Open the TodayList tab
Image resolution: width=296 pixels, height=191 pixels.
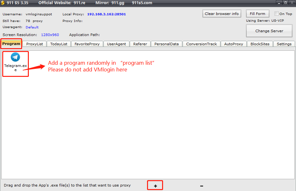coord(59,44)
